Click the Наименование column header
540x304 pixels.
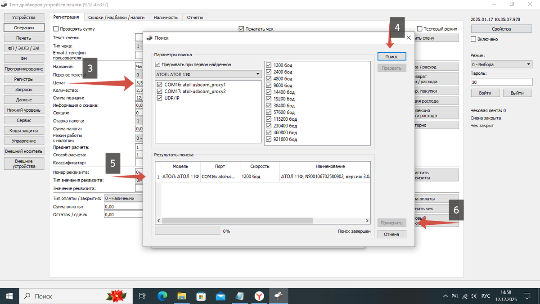pos(325,167)
